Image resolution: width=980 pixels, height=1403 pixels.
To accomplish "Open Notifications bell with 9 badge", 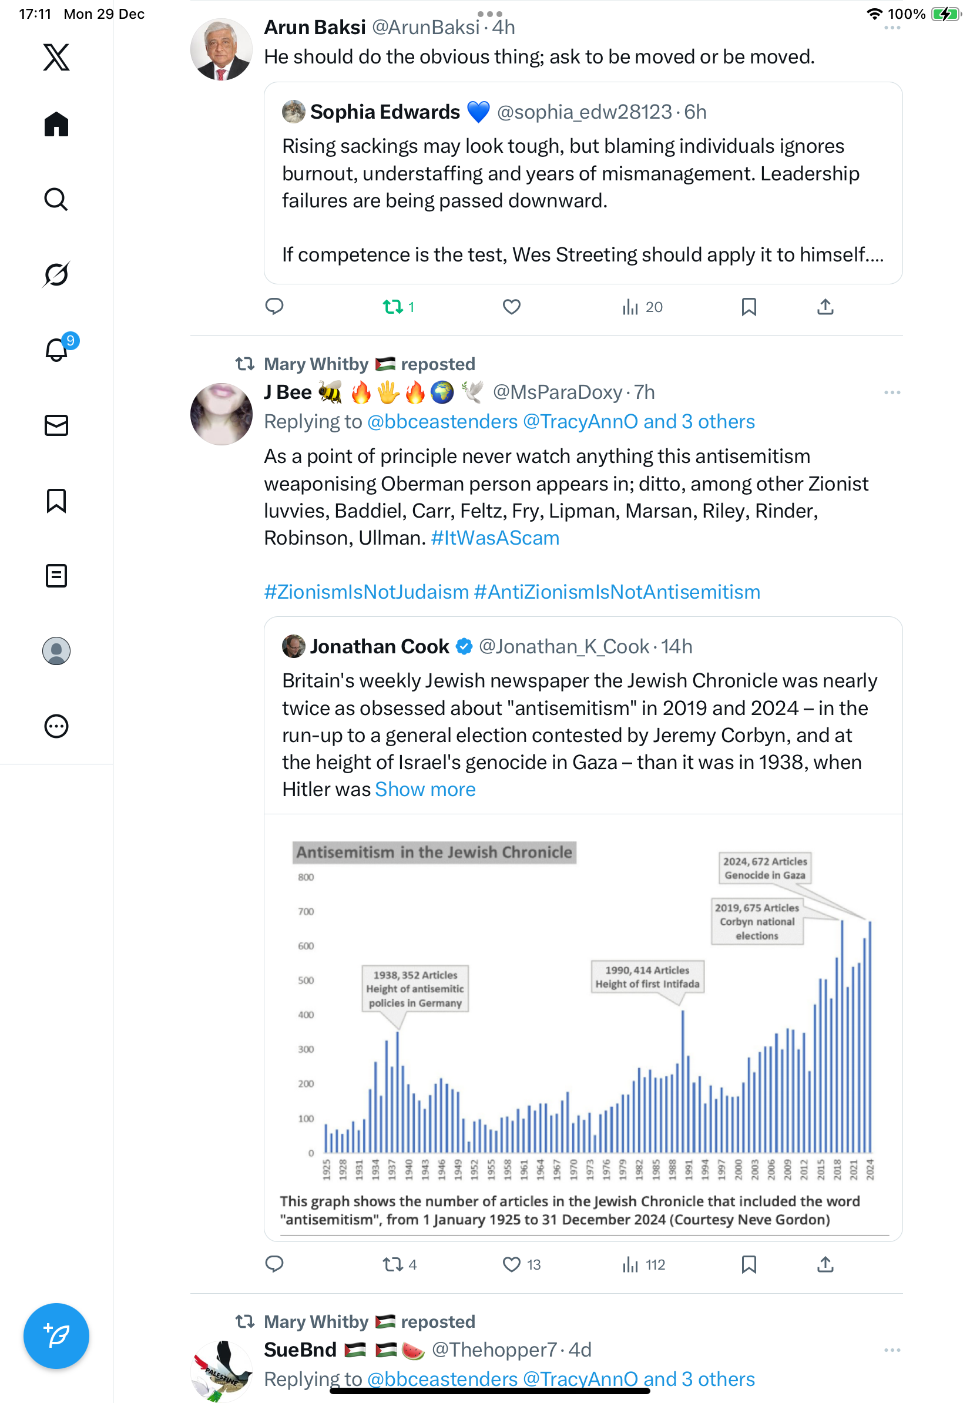I will (56, 350).
